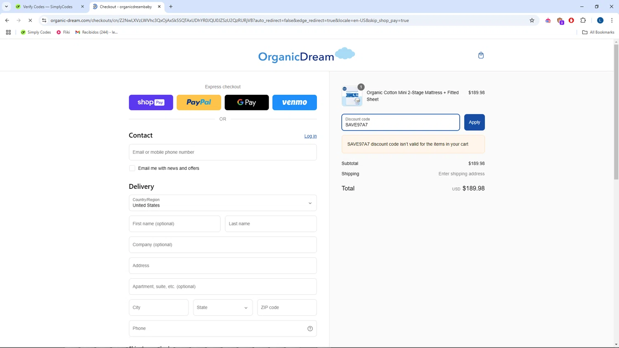Click the phone field help question icon
This screenshot has width=619, height=348.
pos(310,329)
